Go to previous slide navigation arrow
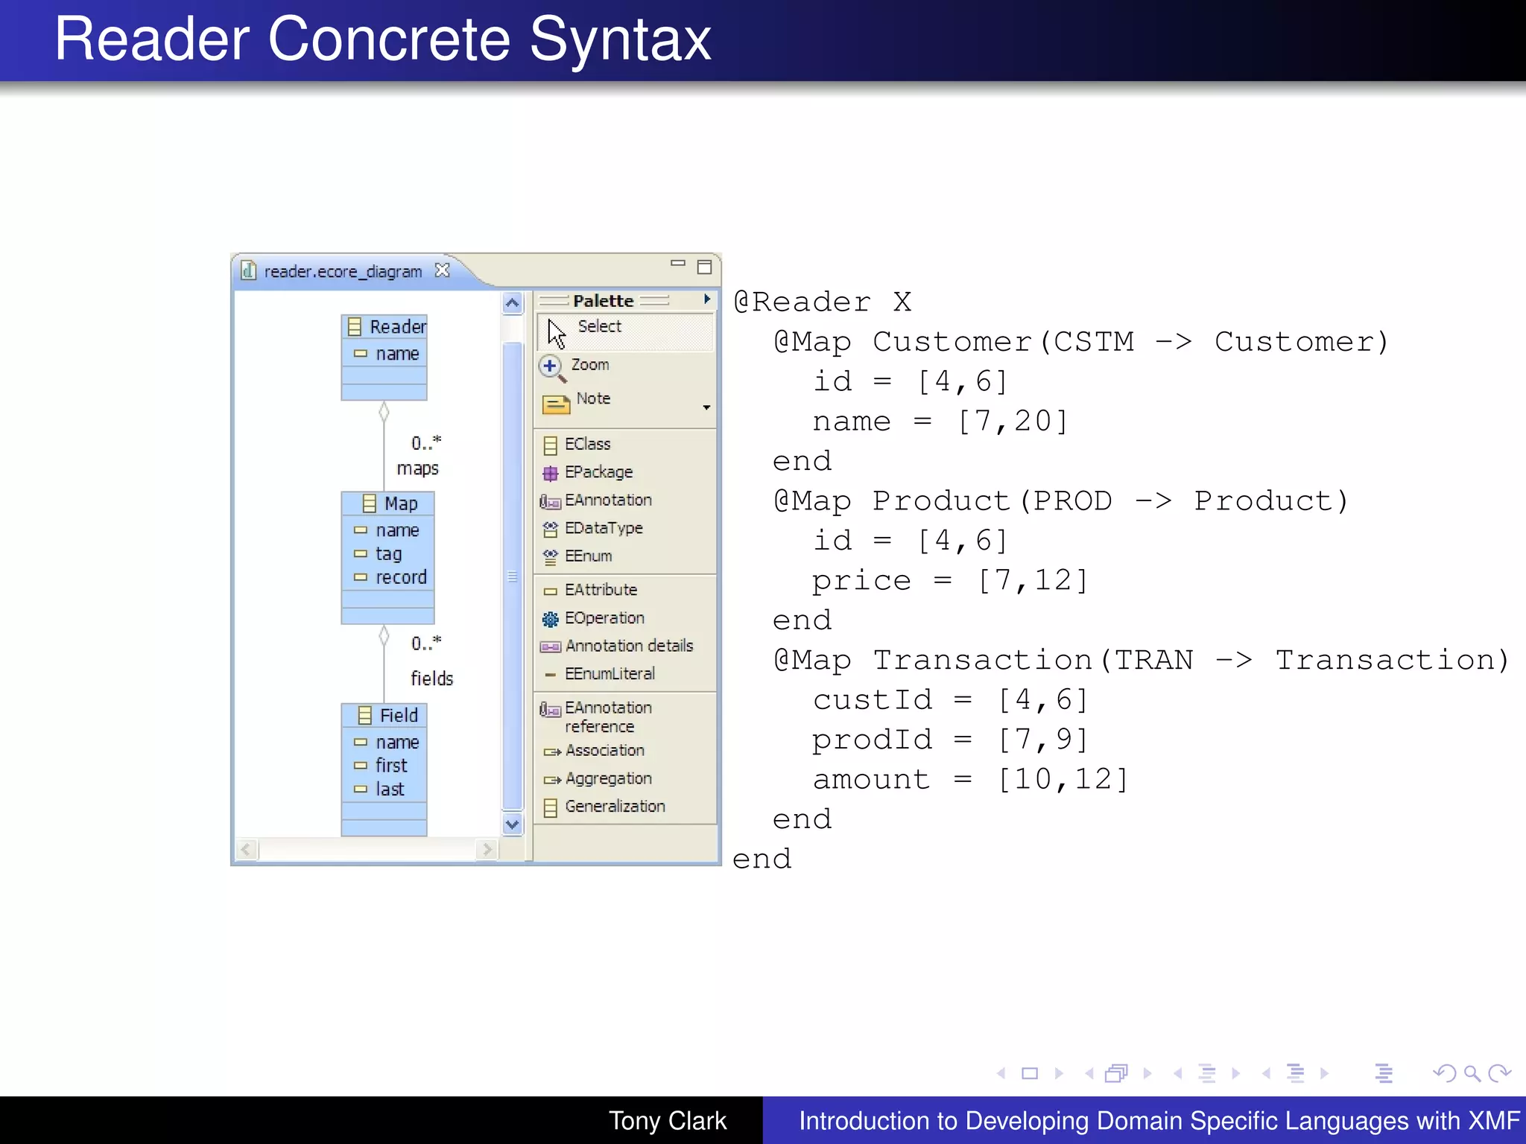 (x=1001, y=1073)
